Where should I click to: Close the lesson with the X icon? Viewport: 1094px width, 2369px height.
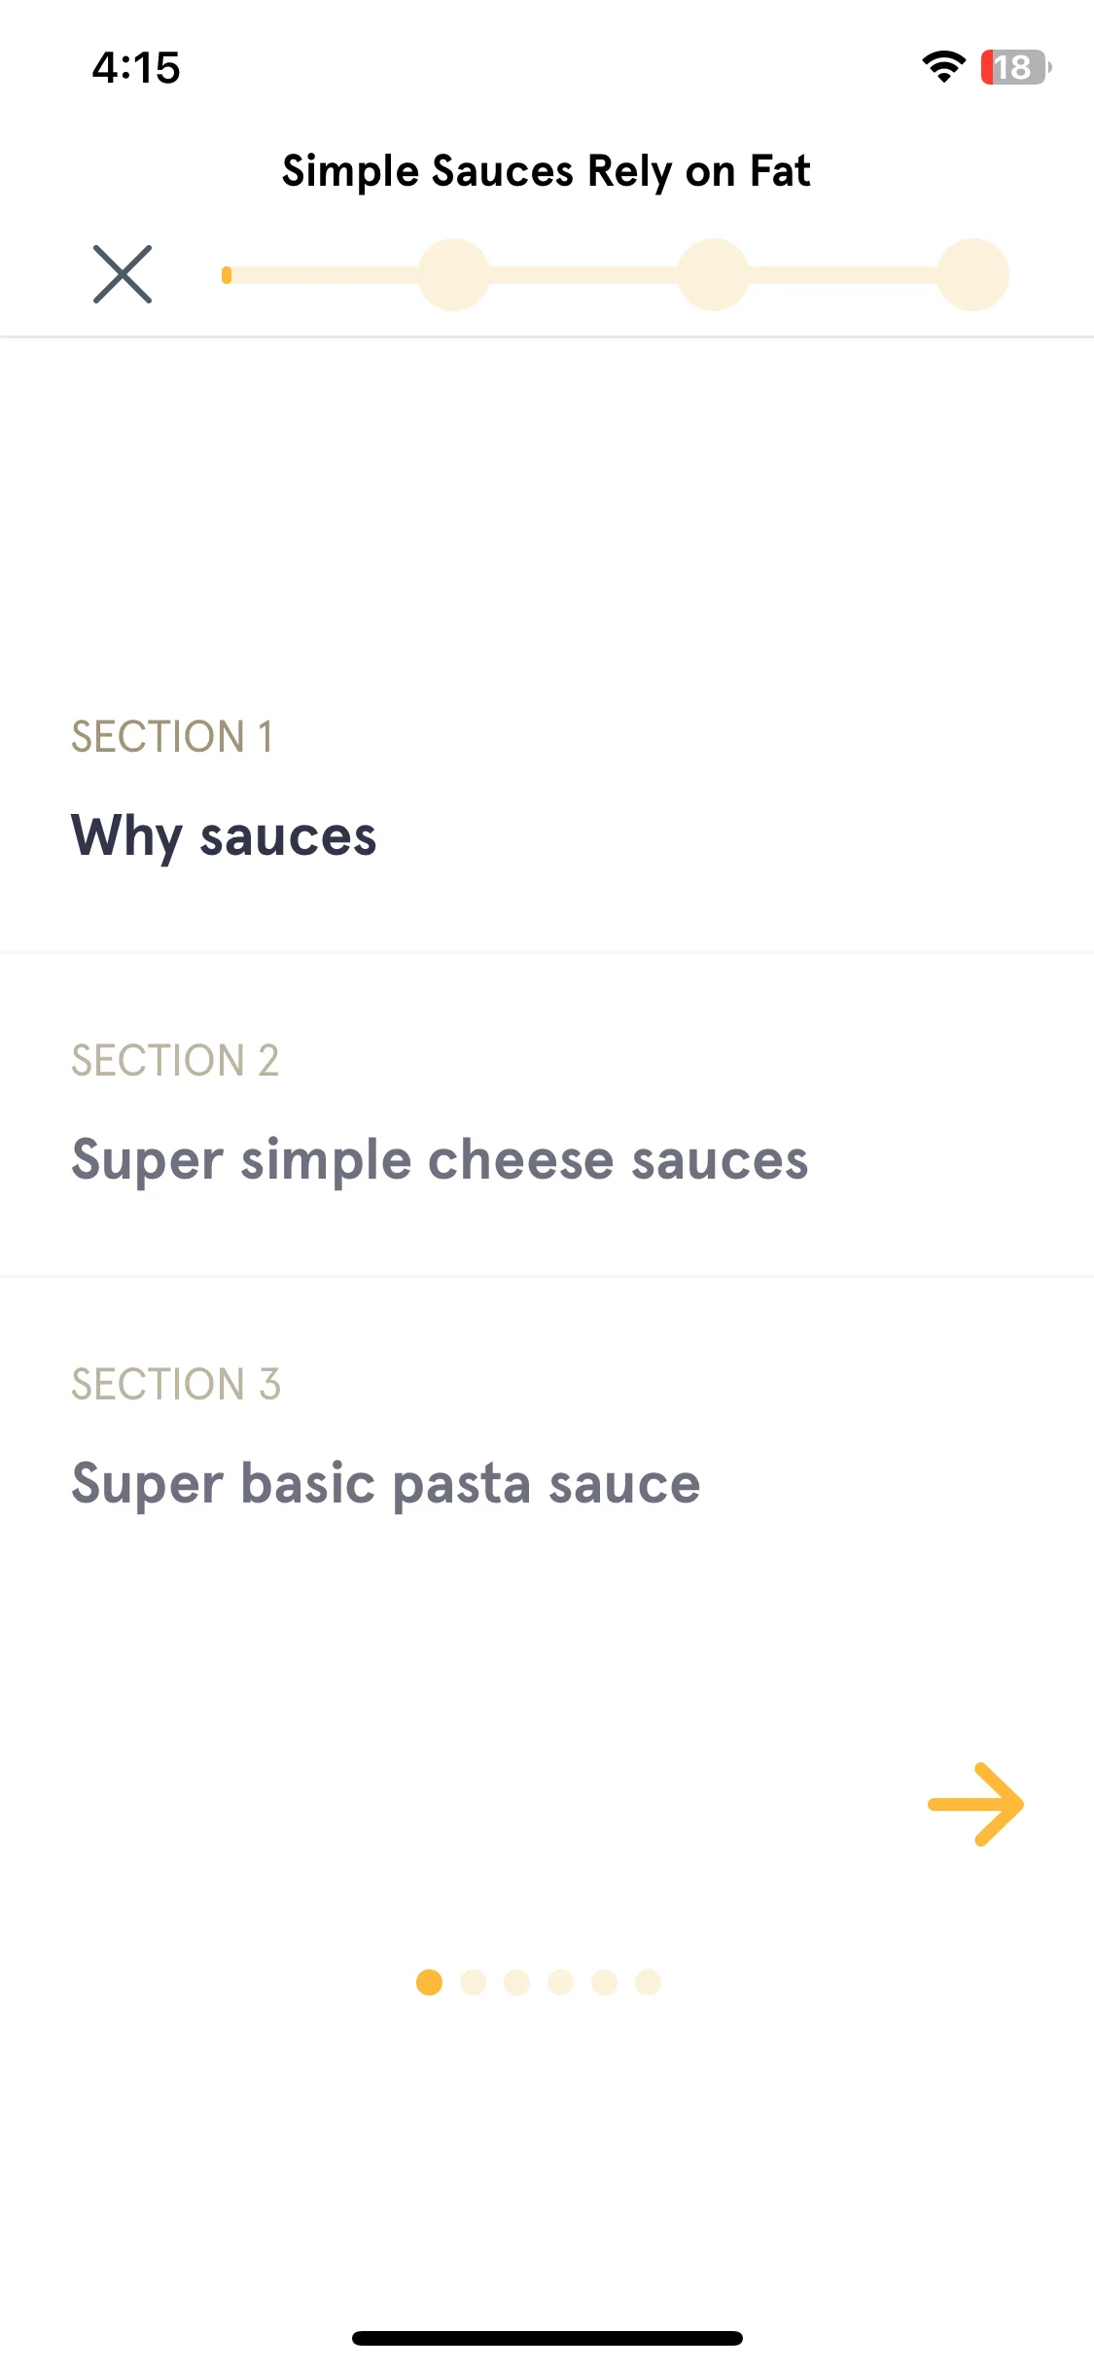click(x=123, y=274)
